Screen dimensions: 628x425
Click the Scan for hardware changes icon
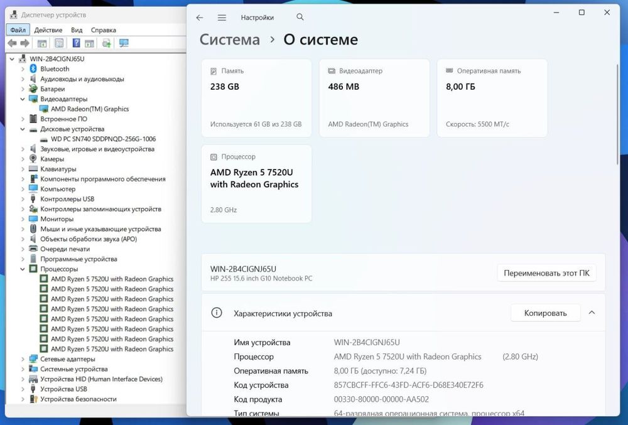[x=124, y=43]
